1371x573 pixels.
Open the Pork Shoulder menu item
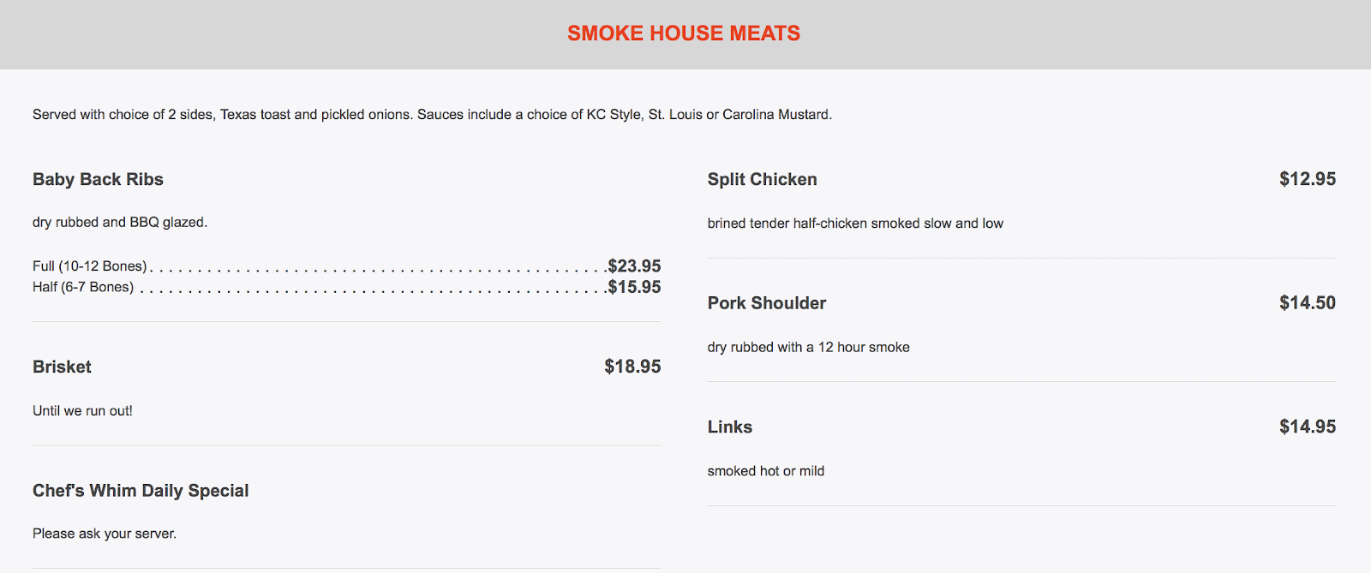767,303
